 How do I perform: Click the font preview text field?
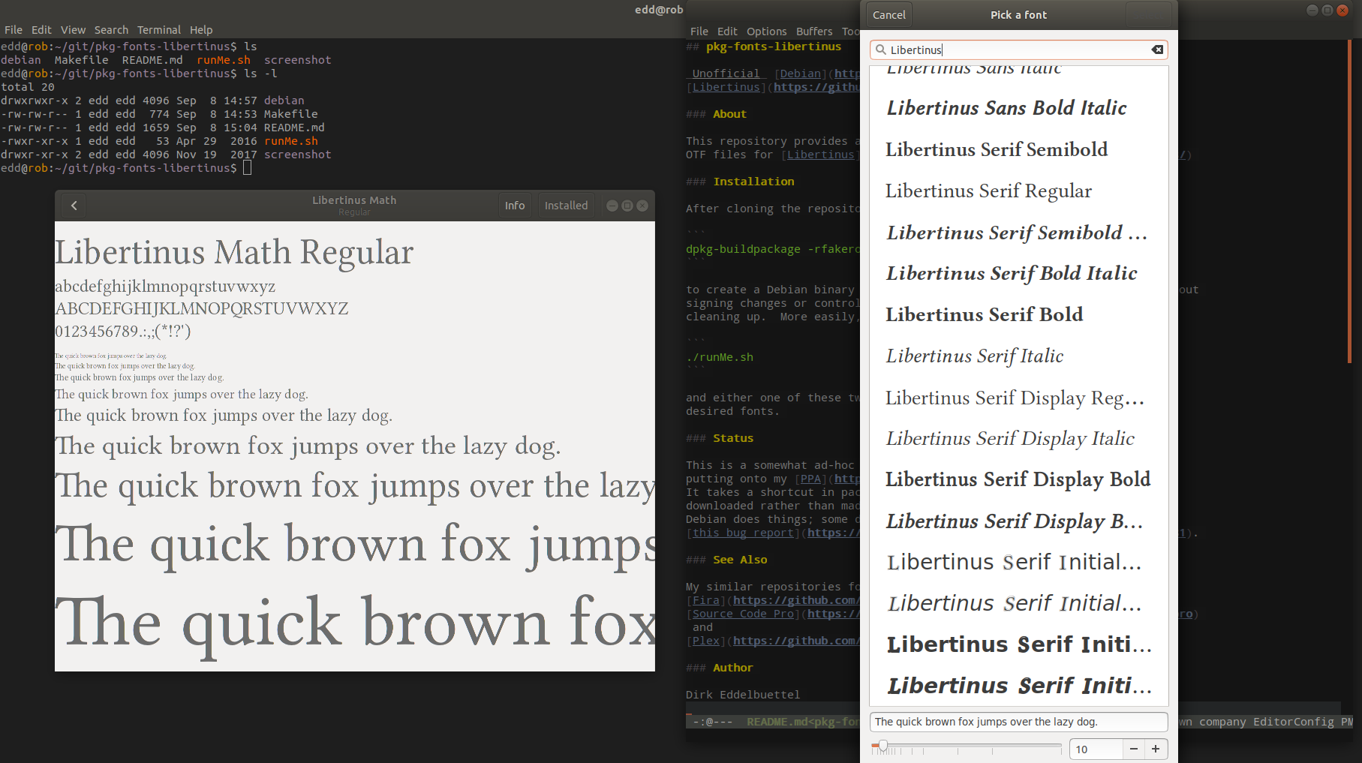pos(1018,722)
